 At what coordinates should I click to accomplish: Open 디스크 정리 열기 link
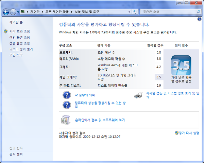coord(21,49)
